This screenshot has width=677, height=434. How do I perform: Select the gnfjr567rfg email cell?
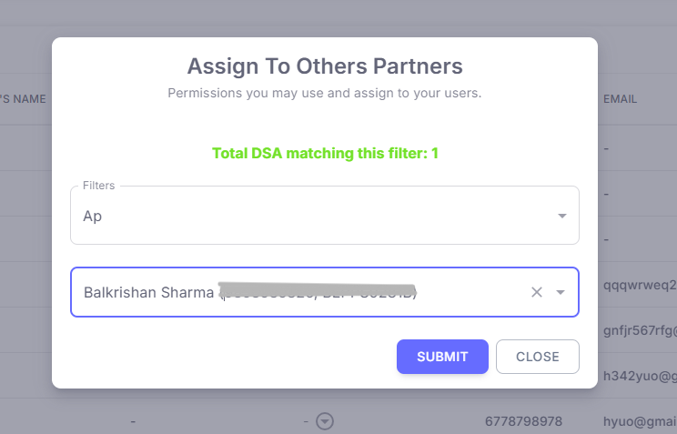tap(639, 329)
